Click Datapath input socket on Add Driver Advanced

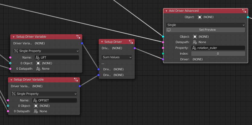(x=163, y=42)
